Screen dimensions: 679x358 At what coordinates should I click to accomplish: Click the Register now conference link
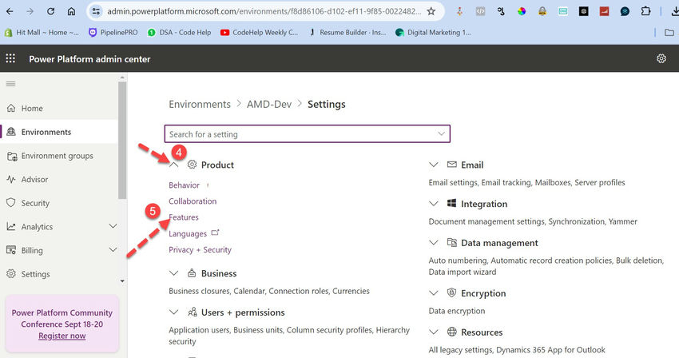(62, 336)
